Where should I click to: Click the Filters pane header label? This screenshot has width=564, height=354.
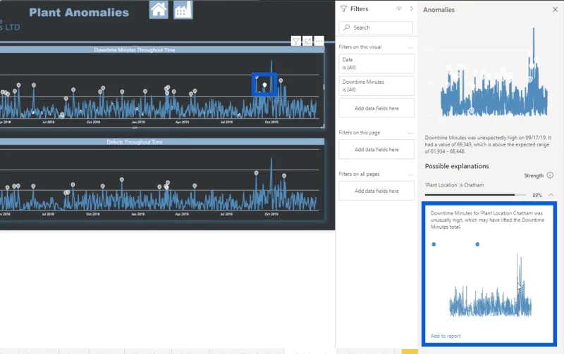coord(359,9)
